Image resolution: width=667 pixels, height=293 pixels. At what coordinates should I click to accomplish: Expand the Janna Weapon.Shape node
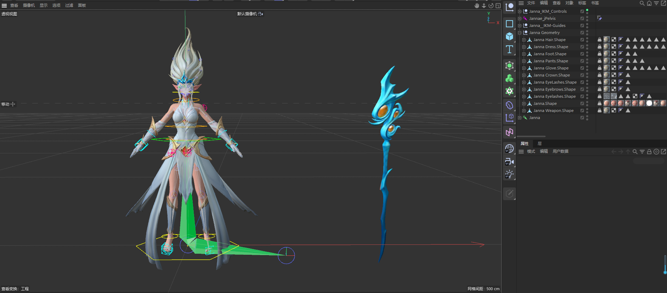[x=524, y=111]
